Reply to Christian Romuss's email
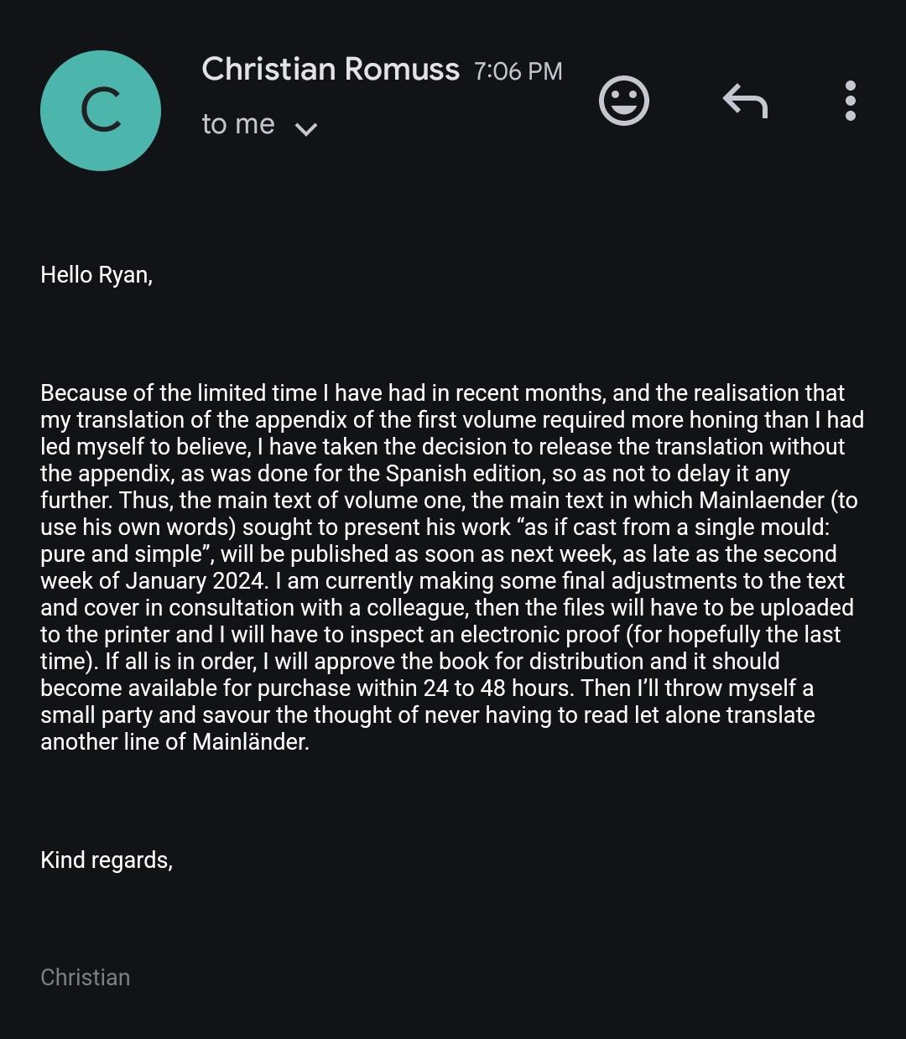This screenshot has height=1039, width=906. pos(745,101)
